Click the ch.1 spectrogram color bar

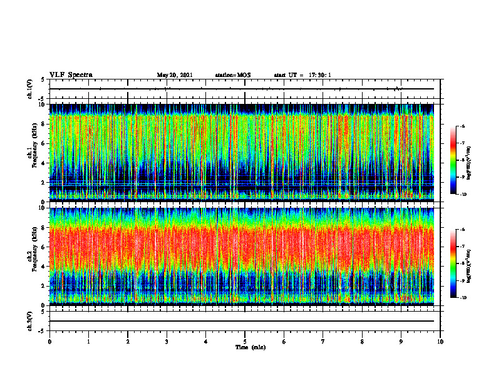coord(453,160)
